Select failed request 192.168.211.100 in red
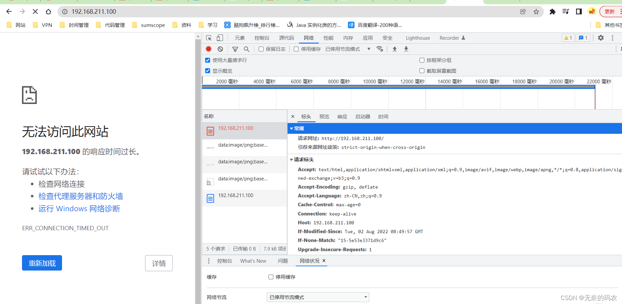622x304 pixels. 245,131
